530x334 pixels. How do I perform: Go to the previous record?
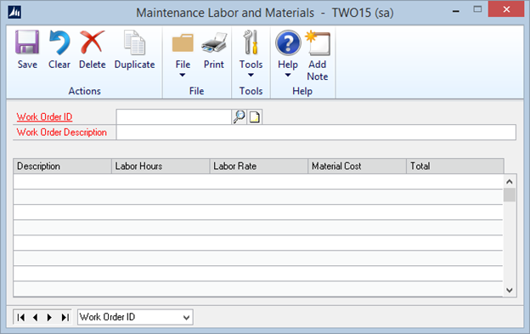(35, 318)
